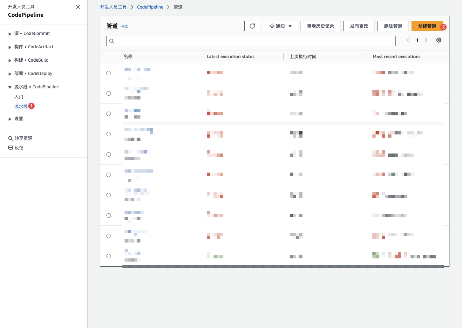Expand 构件 • CodeArtifact section
Viewport: 462px width, 328px height.
pos(10,47)
